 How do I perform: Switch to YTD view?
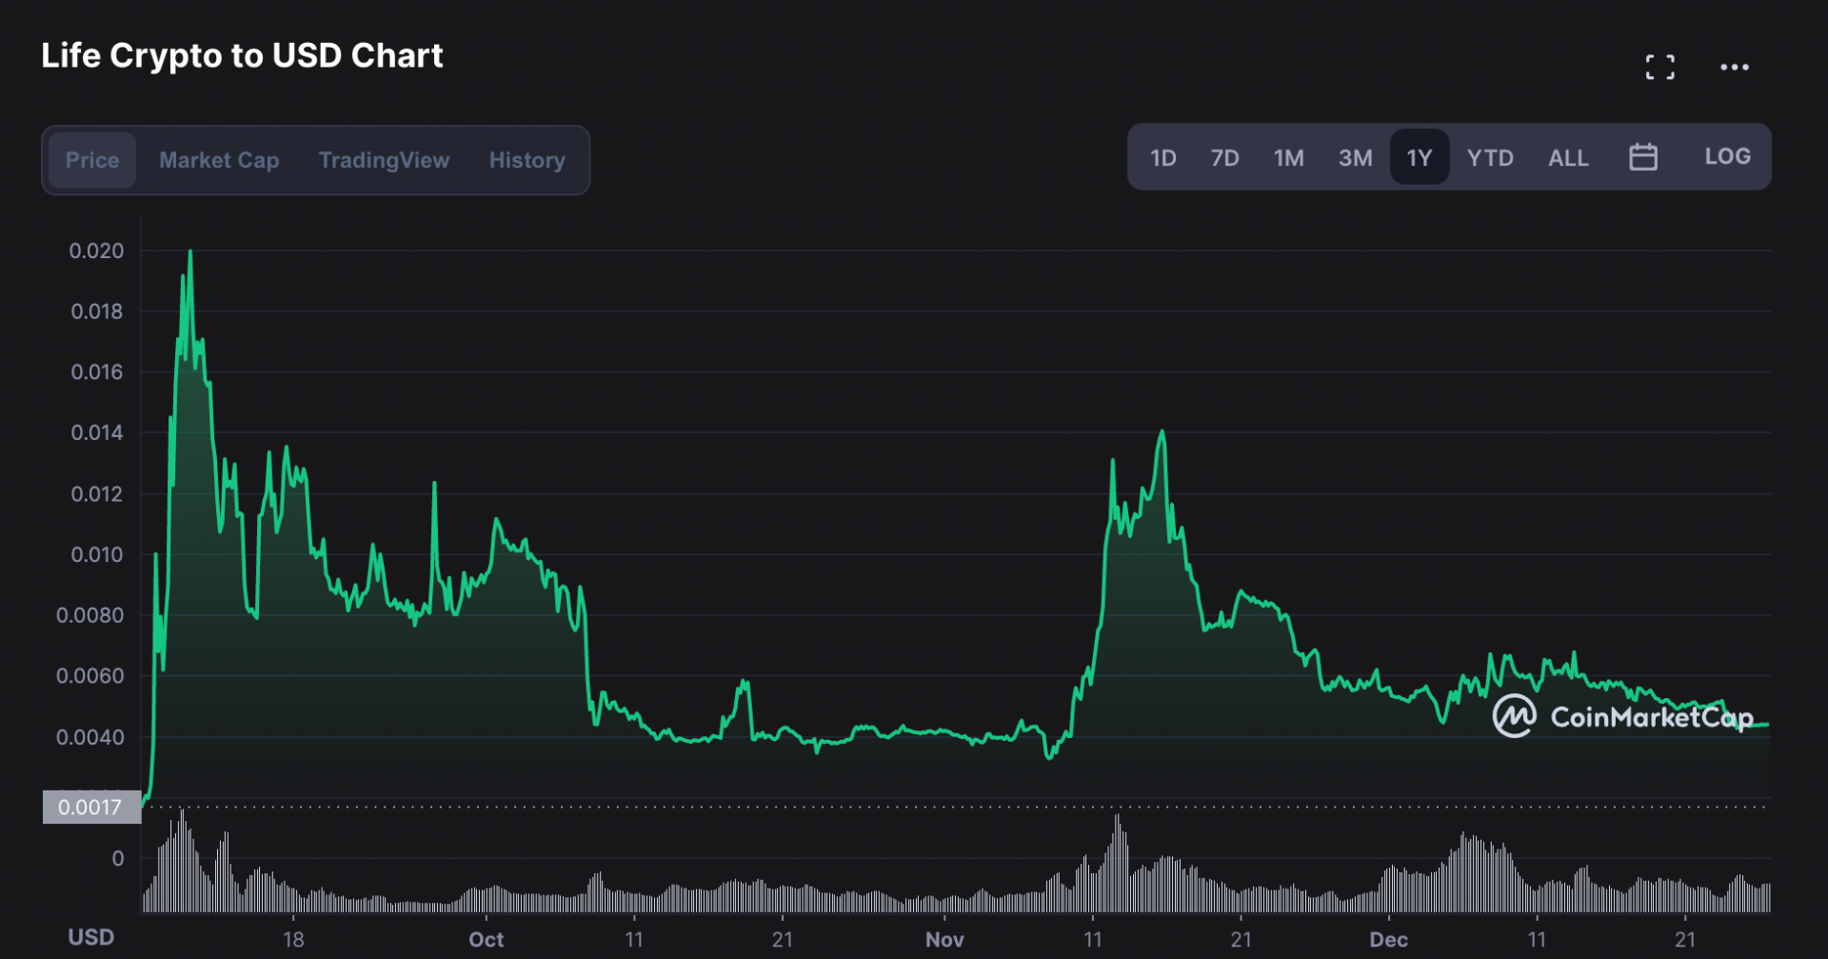tap(1490, 157)
